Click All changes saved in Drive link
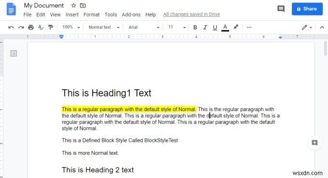 191,14
